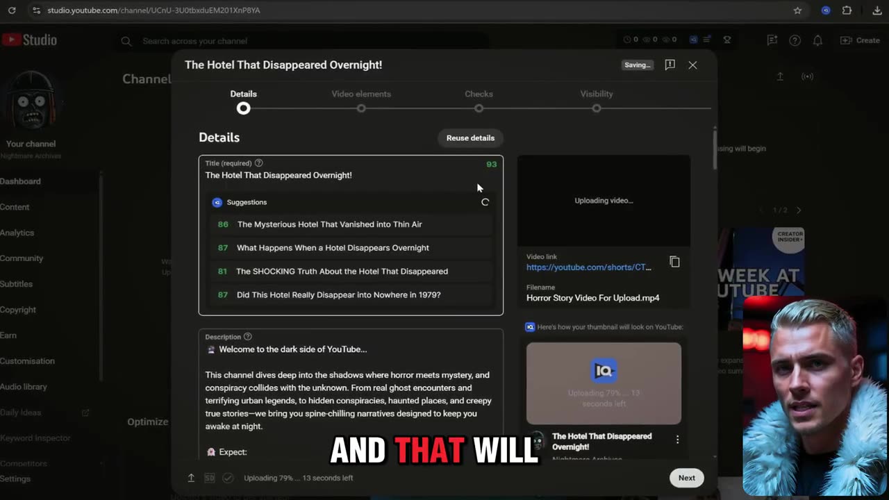889x500 pixels.
Task: Pick suggestion 'The Mysterious Hotel That Vanished into Thin Air'
Action: [351, 224]
